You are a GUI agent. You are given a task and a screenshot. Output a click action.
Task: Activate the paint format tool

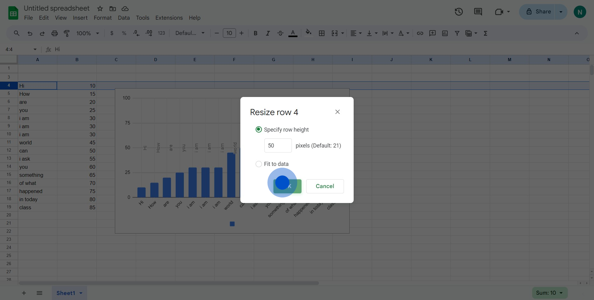click(67, 33)
